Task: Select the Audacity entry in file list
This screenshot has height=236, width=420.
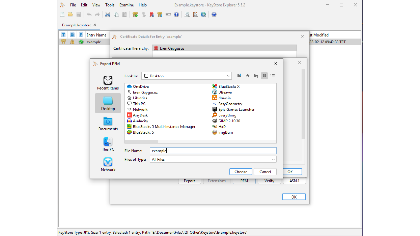Action: (x=137, y=121)
